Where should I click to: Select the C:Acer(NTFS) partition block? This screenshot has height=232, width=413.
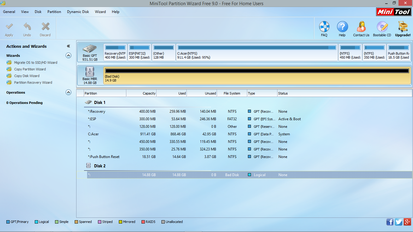click(257, 52)
